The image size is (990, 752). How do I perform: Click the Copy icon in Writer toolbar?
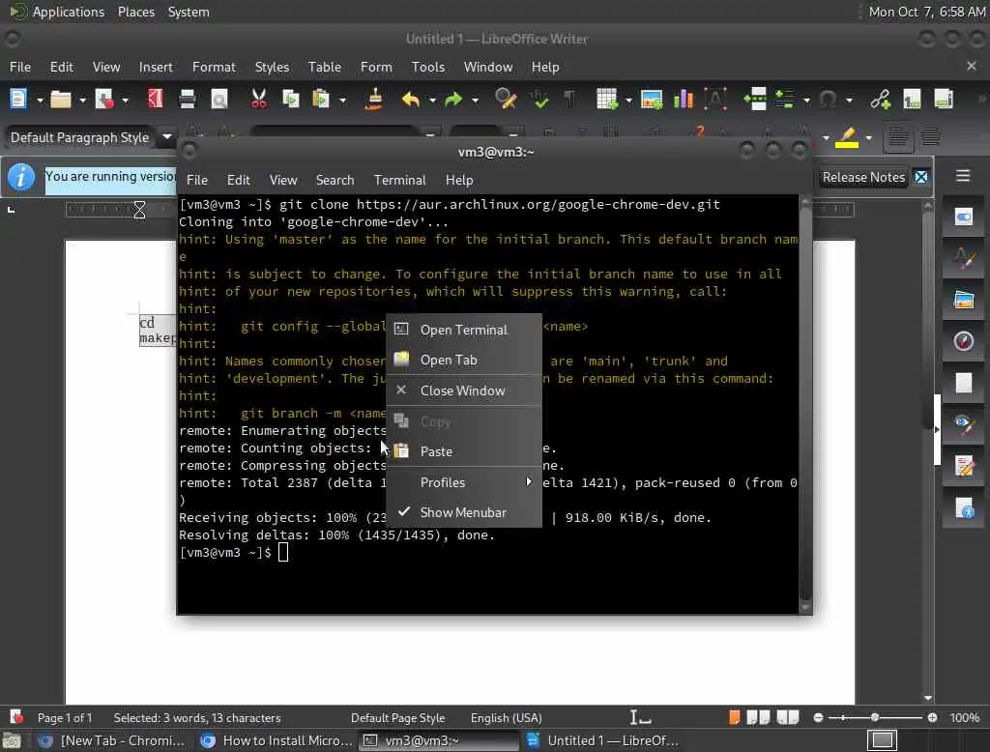pyautogui.click(x=290, y=100)
